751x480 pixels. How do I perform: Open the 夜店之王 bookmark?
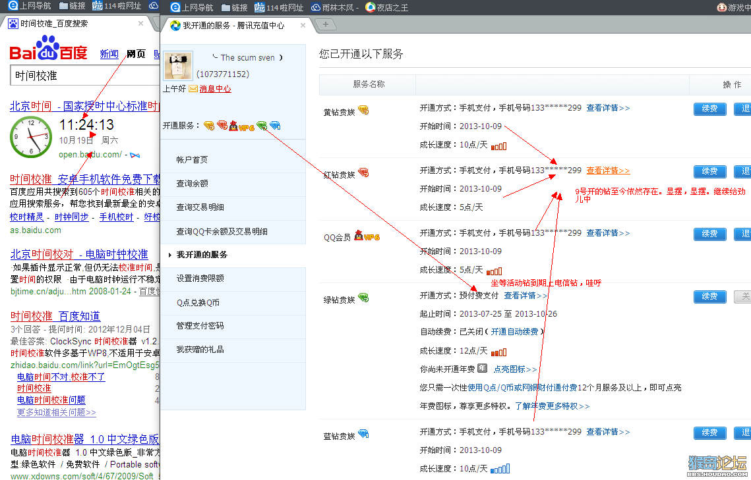click(386, 8)
